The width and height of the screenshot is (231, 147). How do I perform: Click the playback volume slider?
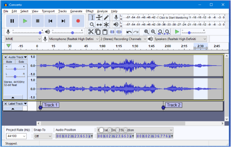pos(68,32)
